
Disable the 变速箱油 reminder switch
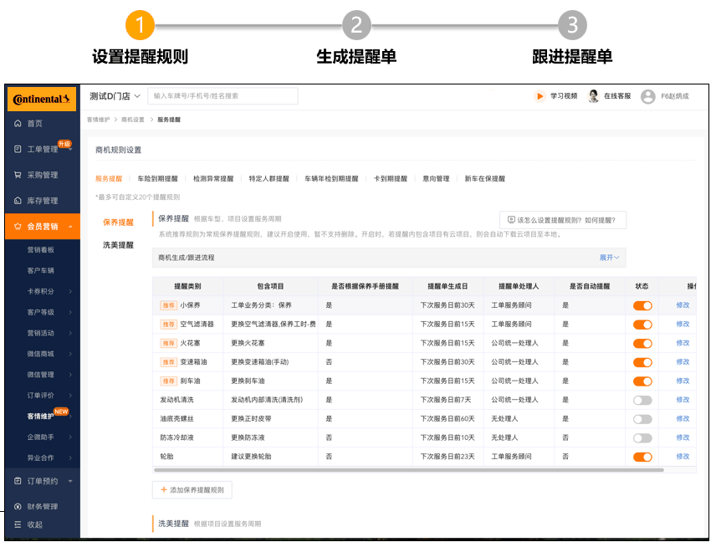click(x=642, y=362)
